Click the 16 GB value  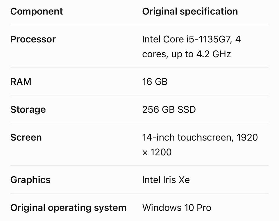click(155, 82)
